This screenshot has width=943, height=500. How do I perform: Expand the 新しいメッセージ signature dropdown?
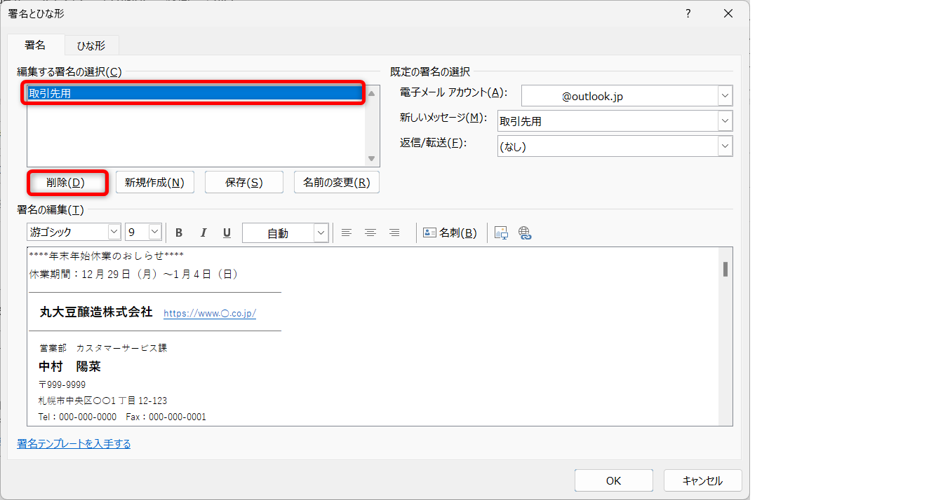[x=725, y=121]
